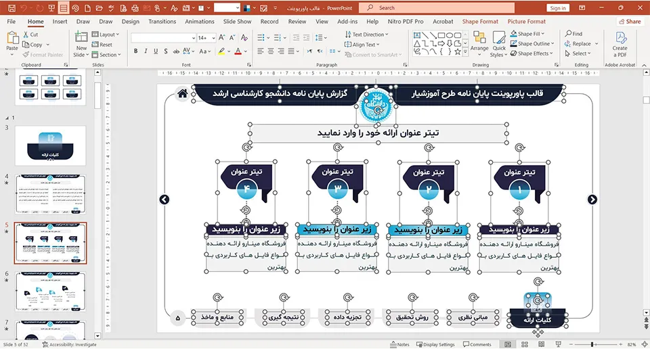Screen dimensions: 650x349
Task: Open Change Case dropdown
Action: 204,51
